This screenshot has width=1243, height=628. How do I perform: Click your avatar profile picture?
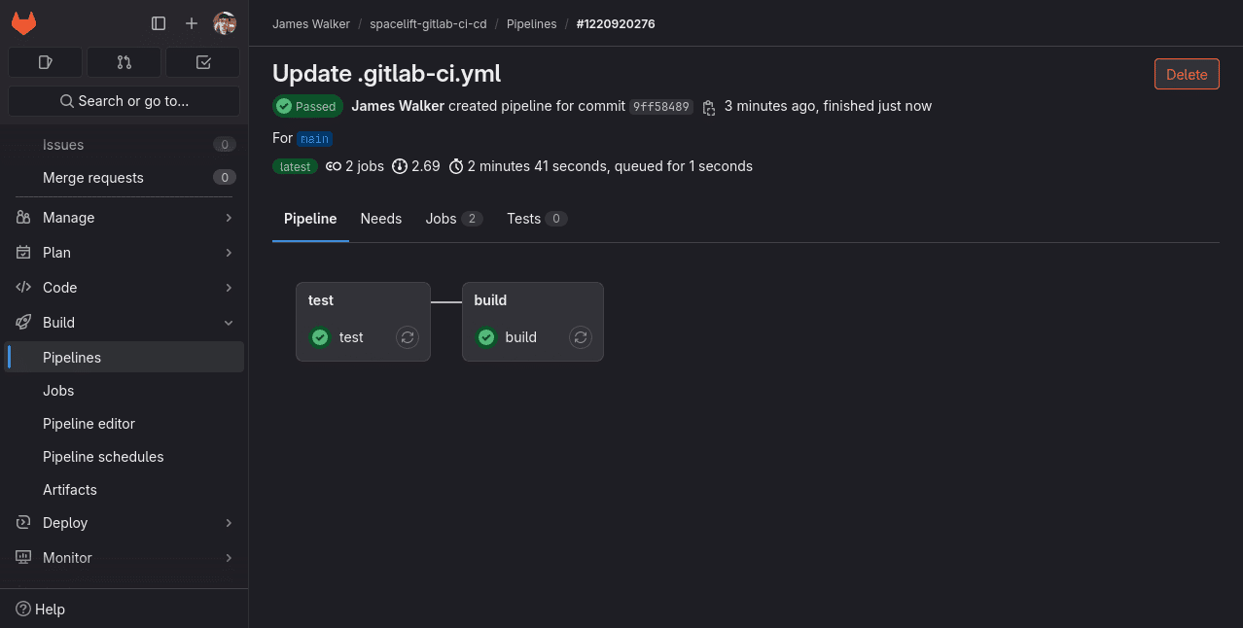(225, 23)
